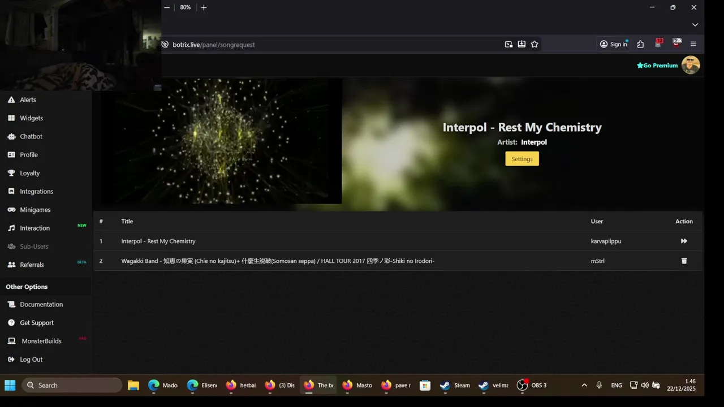The height and width of the screenshot is (407, 724).
Task: Switch to the Mastodon Firefox taskbar window
Action: pos(357,385)
